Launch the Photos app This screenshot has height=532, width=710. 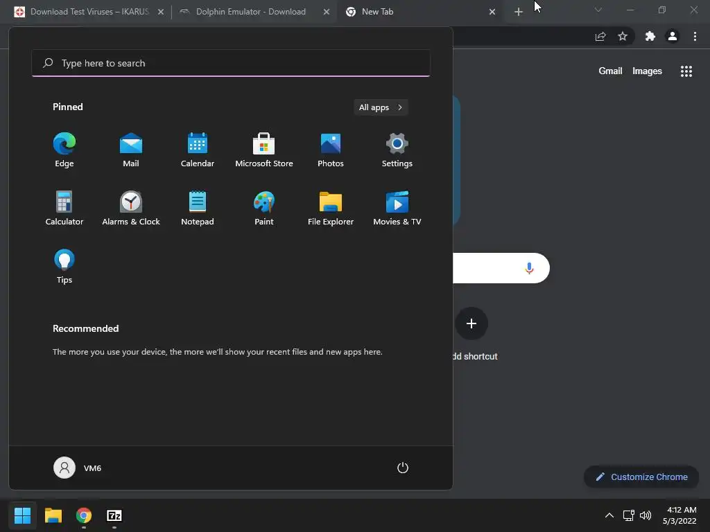tap(331, 150)
